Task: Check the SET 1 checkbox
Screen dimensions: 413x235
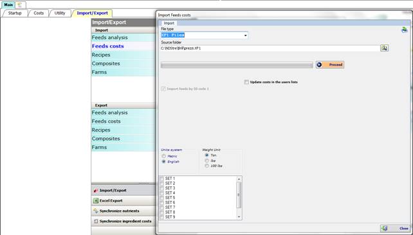Action: tap(161, 178)
